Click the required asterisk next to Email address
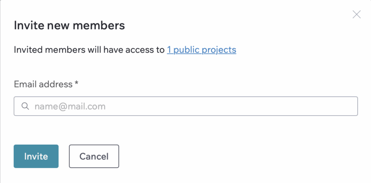 click(x=76, y=83)
